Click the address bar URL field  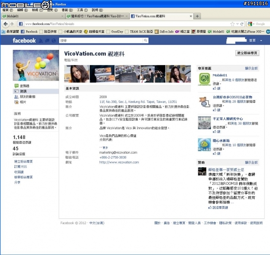127,24
